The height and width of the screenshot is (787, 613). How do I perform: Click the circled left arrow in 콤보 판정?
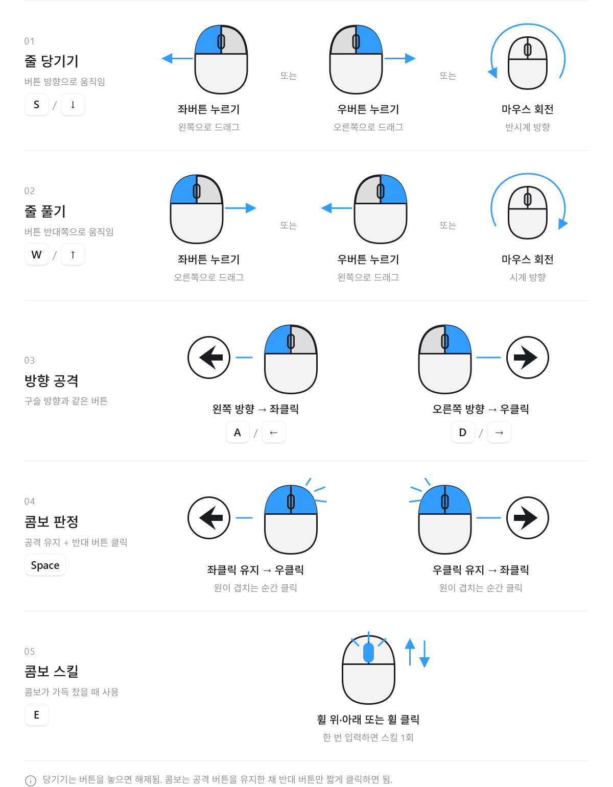click(209, 518)
